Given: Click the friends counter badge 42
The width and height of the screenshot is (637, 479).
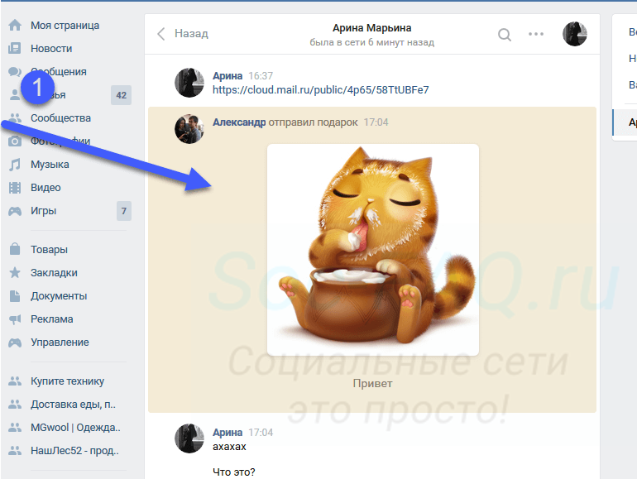Looking at the screenshot, I should point(121,95).
